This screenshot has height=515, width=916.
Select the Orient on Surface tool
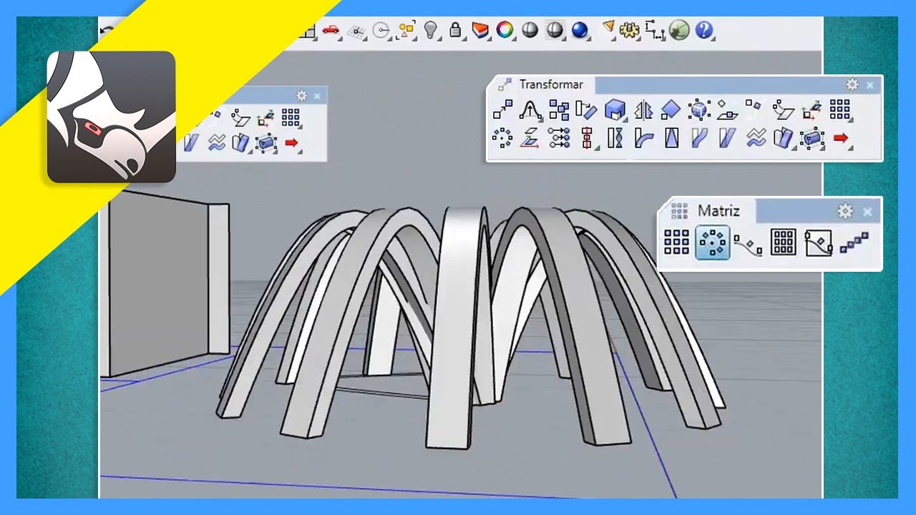click(x=726, y=109)
